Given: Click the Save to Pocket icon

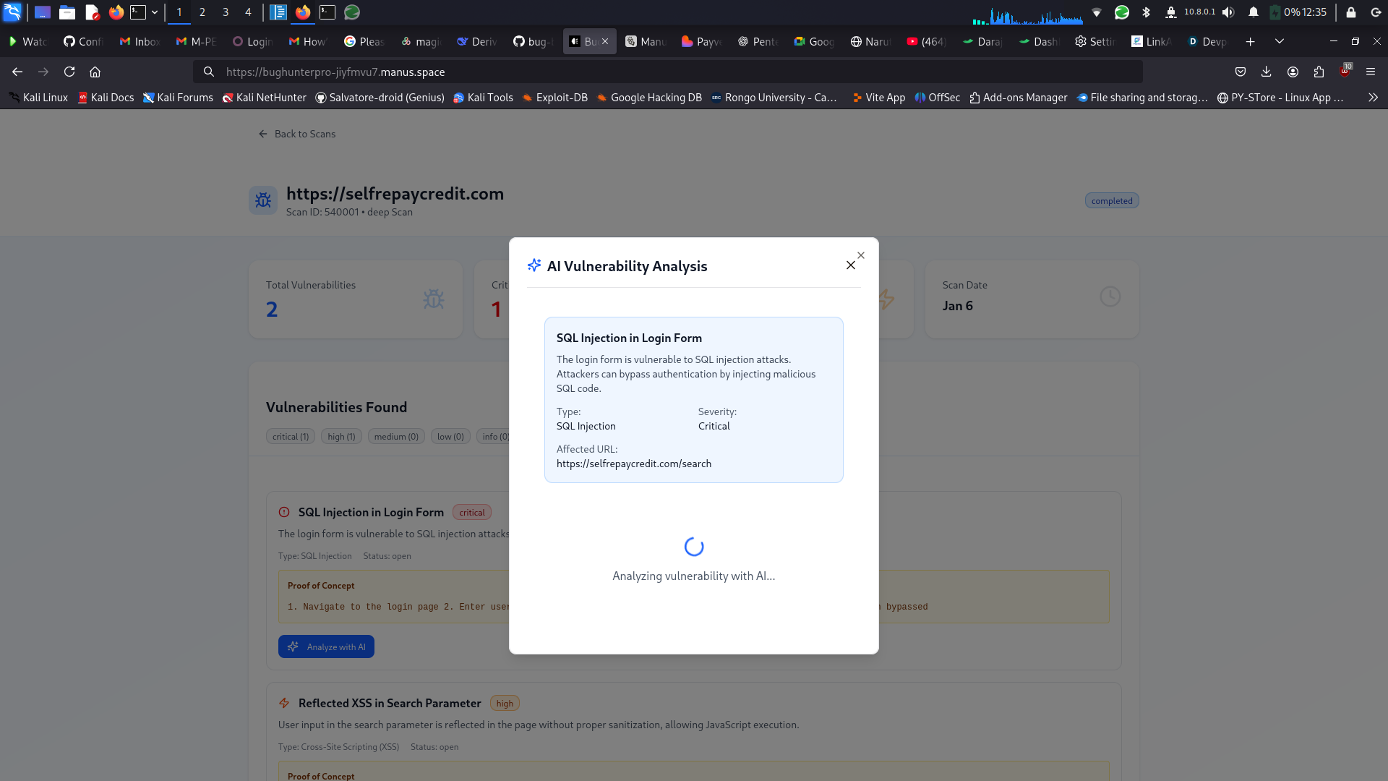Looking at the screenshot, I should [1241, 72].
